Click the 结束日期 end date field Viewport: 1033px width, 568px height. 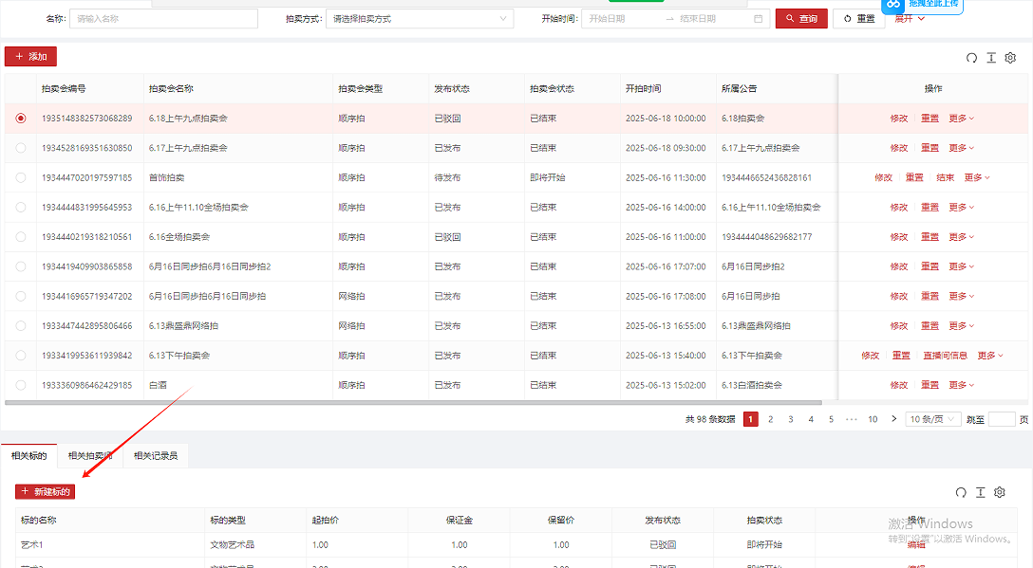[713, 18]
